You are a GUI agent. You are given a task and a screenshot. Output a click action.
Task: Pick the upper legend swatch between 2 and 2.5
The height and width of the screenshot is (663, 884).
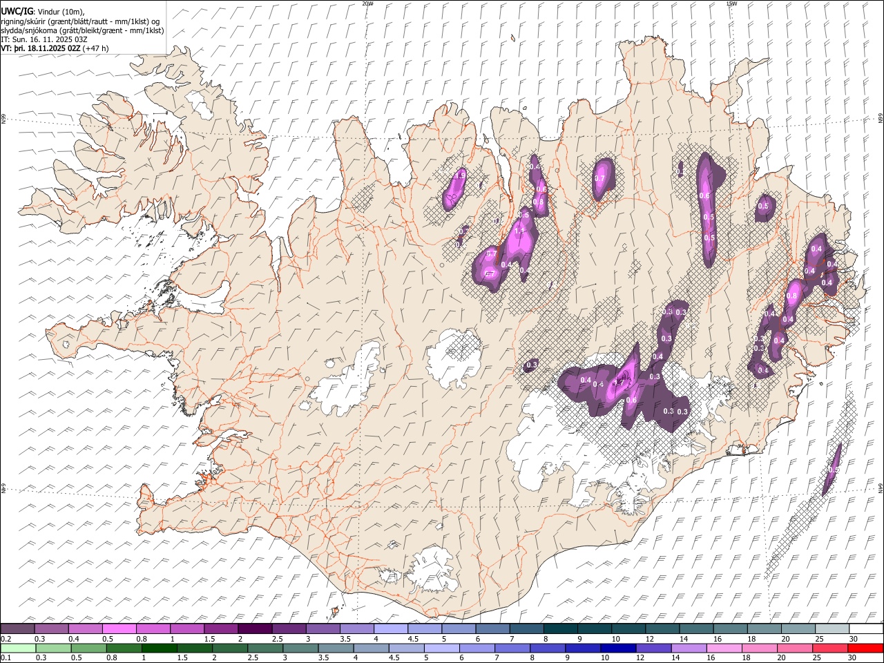255,629
